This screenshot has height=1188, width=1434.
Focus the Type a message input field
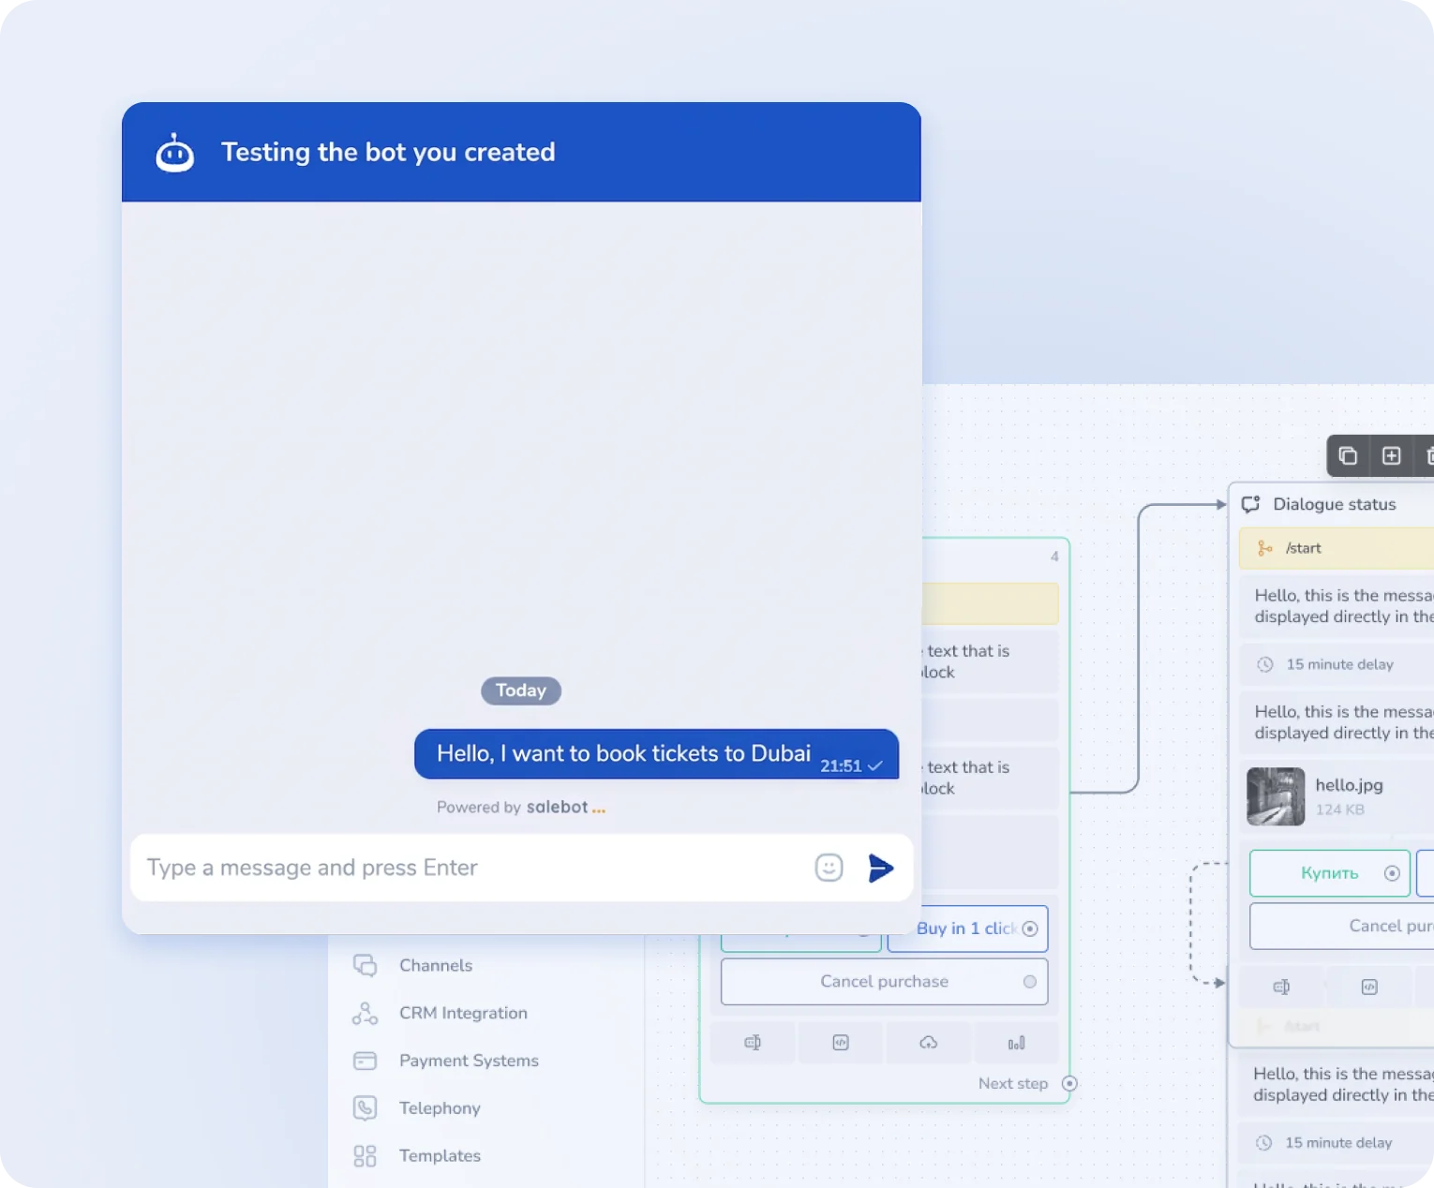pos(469,868)
